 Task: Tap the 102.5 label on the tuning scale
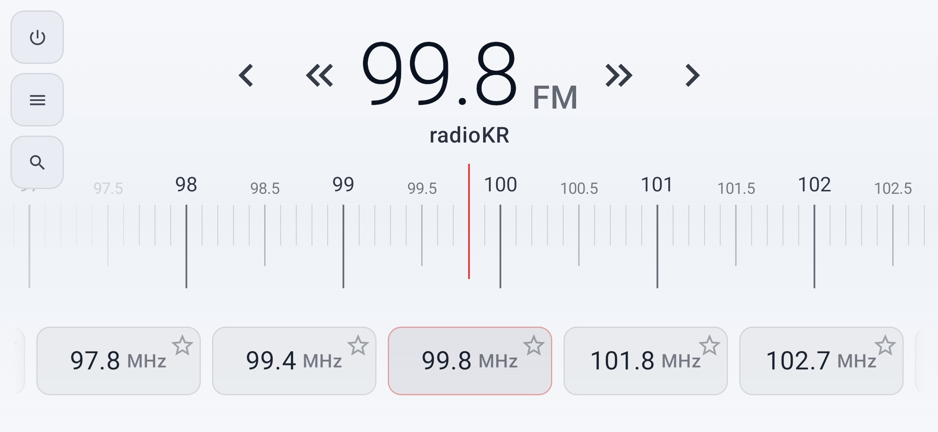893,189
